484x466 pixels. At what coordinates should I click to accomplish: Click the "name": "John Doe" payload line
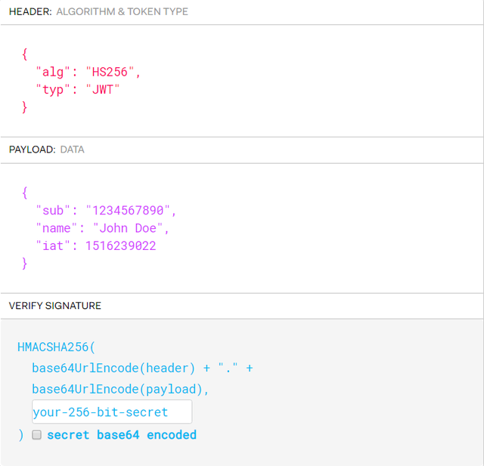(x=103, y=228)
